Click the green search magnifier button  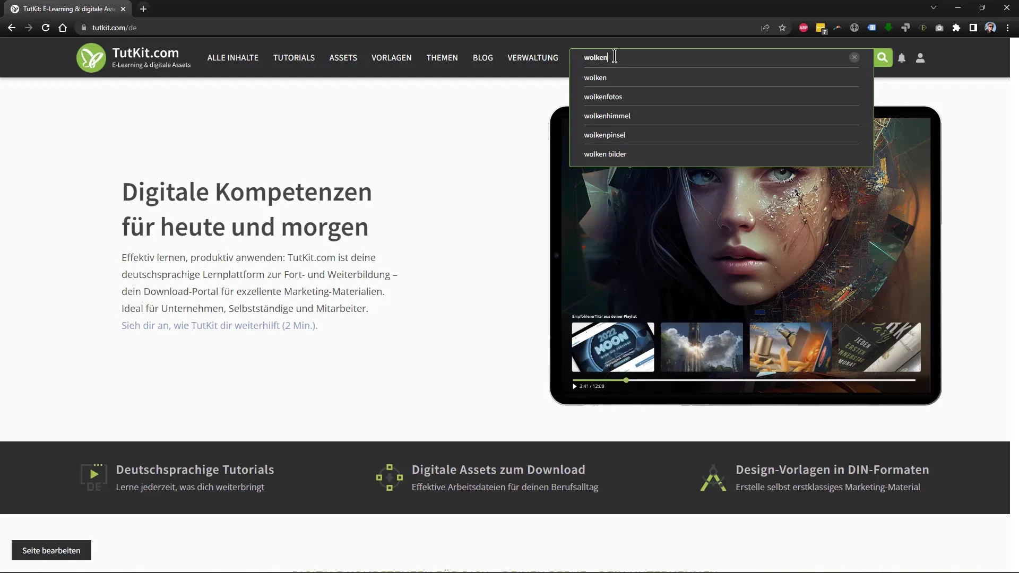(x=882, y=57)
